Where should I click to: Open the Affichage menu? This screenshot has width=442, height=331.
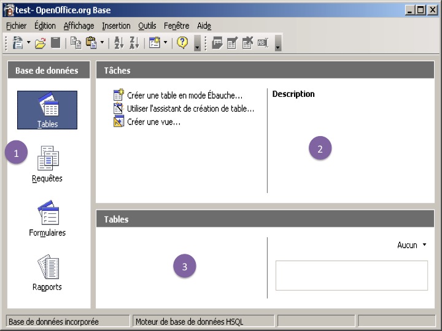click(x=79, y=26)
